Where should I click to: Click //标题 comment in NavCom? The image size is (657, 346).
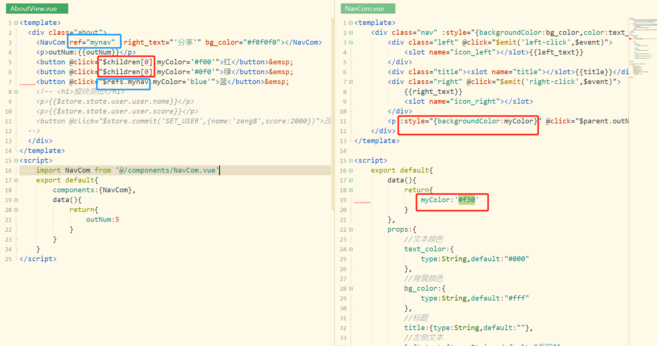pos(416,318)
